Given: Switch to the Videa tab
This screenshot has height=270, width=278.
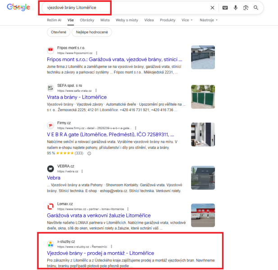Looking at the screenshot, I should tap(149, 20).
